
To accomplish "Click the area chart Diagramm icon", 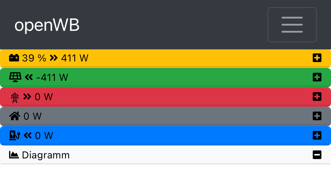I will click(x=14, y=155).
